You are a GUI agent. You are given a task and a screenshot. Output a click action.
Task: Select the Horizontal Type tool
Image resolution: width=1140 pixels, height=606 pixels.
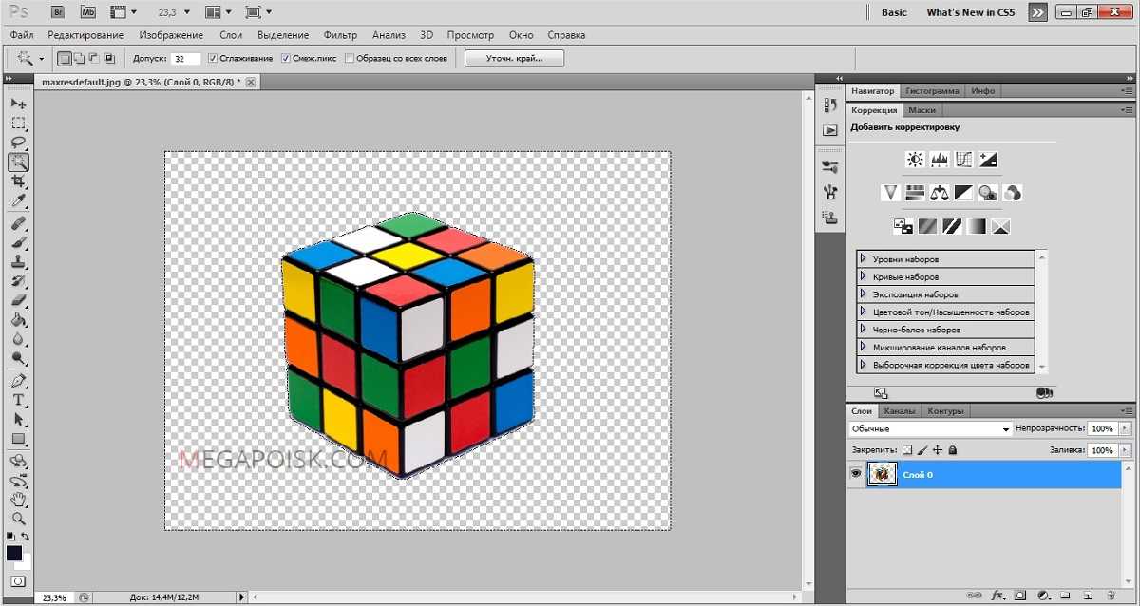(18, 400)
